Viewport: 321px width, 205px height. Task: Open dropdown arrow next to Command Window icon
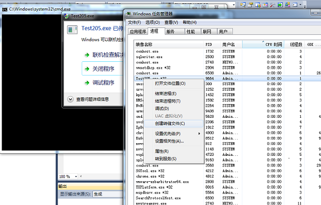click(x=300, y=5)
